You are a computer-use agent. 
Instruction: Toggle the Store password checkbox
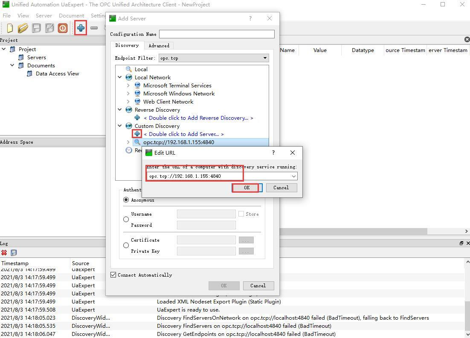241,214
